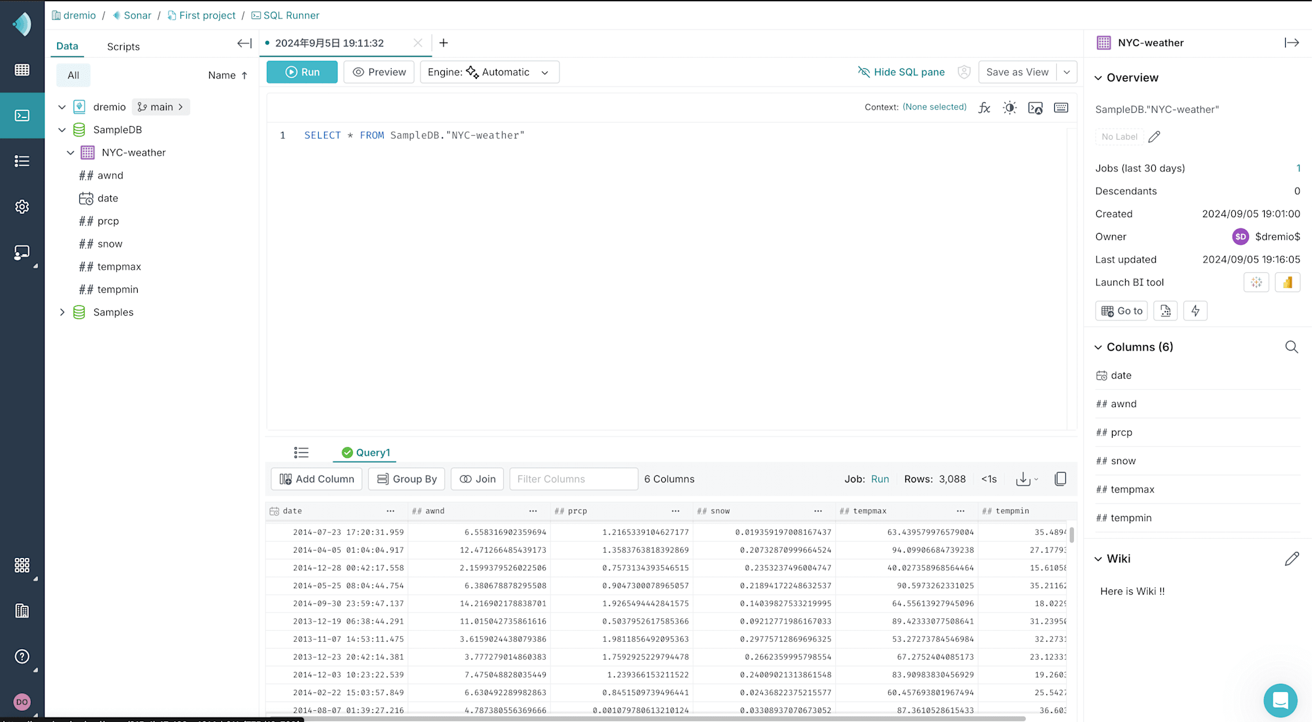This screenshot has width=1312, height=722.
Task: Open the app grid switcher icon
Action: coord(22,565)
